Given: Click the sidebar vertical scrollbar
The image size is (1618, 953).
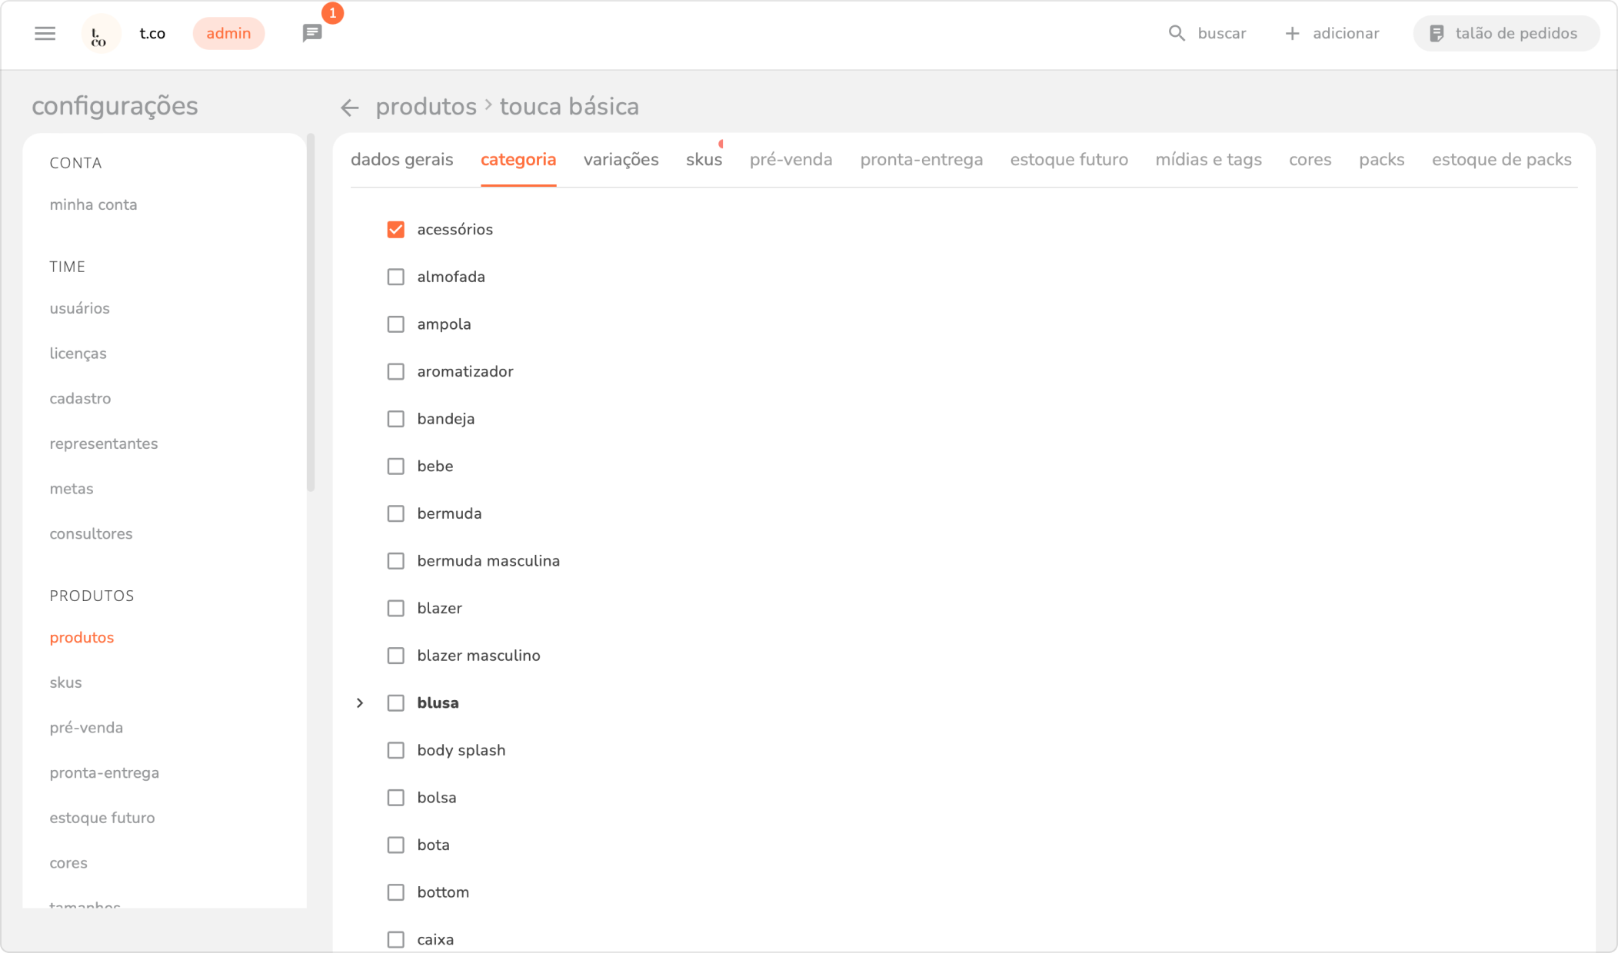Looking at the screenshot, I should click(x=311, y=312).
